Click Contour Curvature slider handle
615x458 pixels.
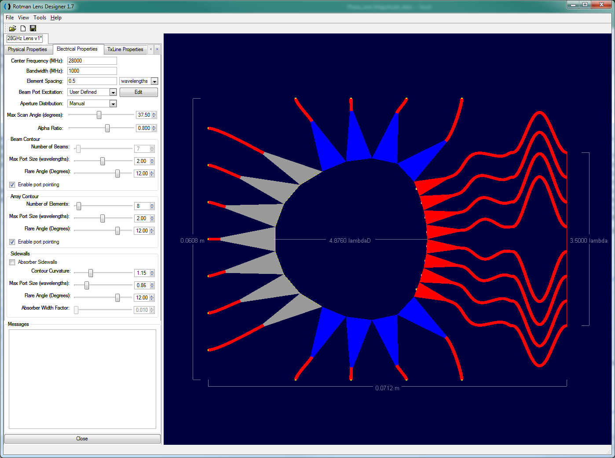[91, 273]
